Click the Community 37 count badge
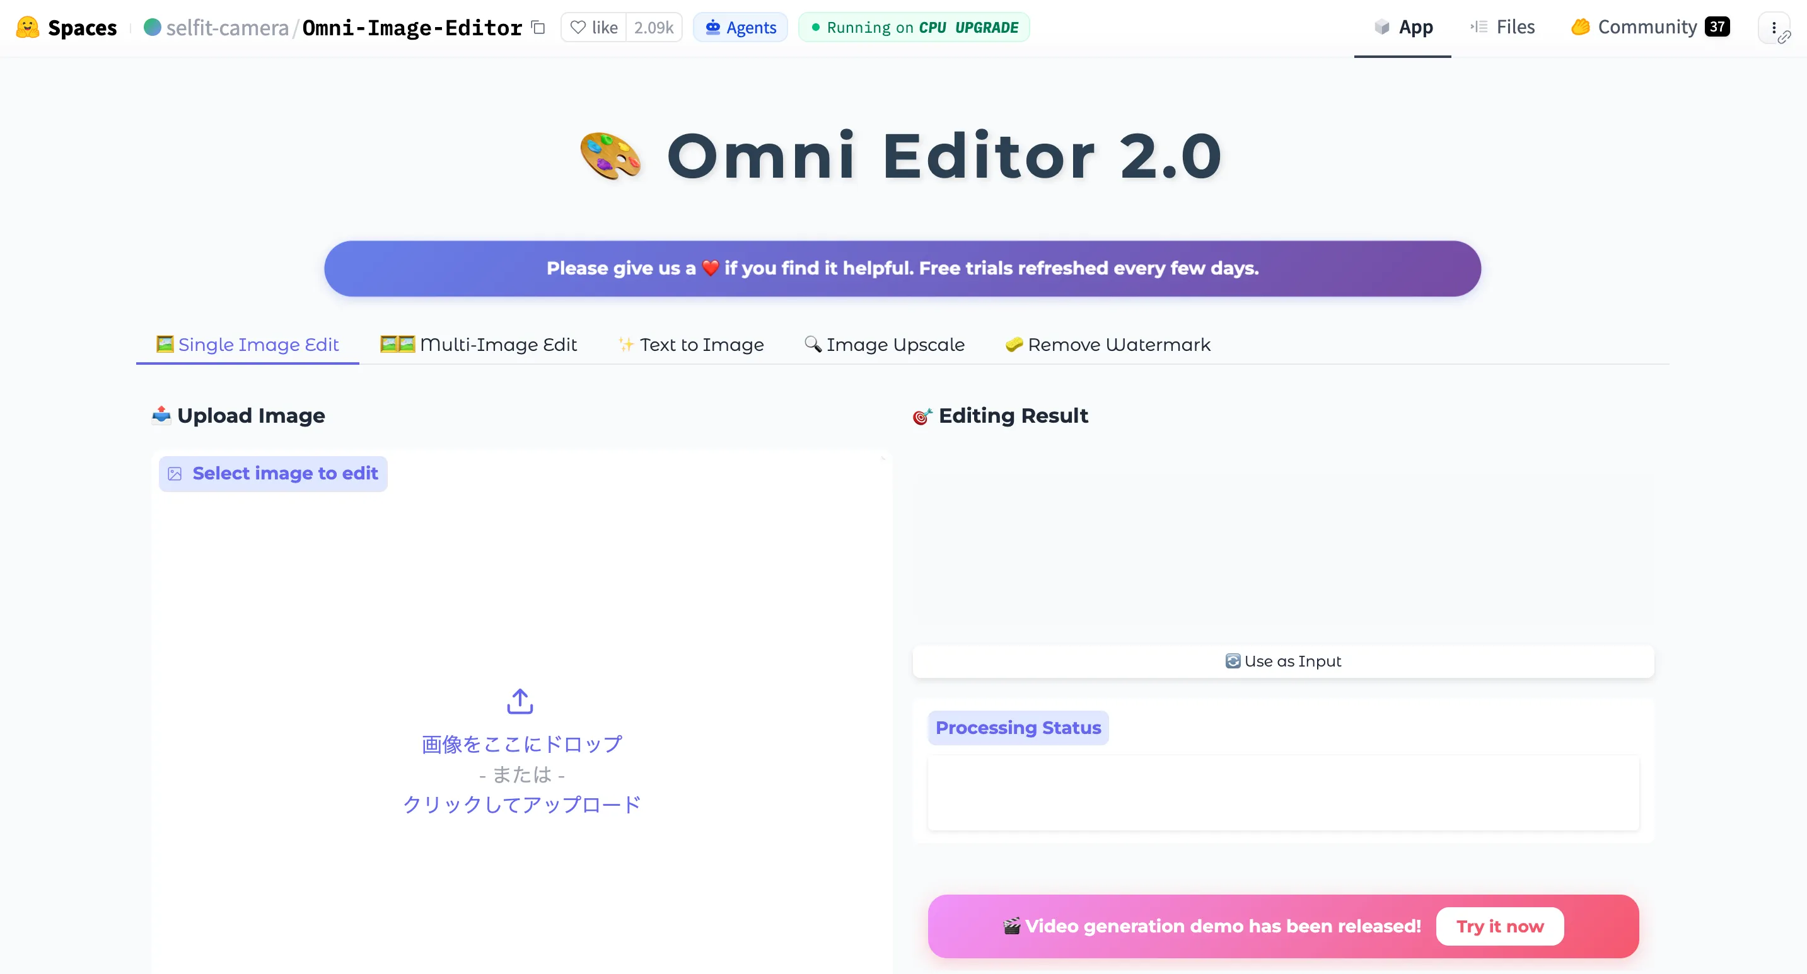Screen dimensions: 1807x974 1716,26
